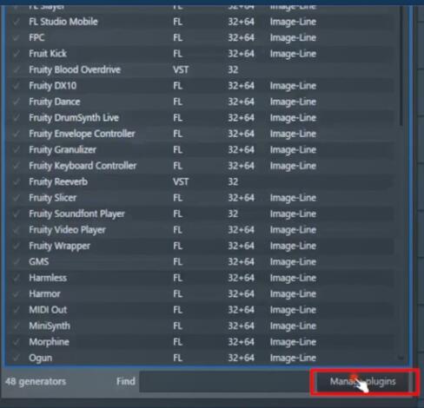Image resolution: width=424 pixels, height=408 pixels.
Task: Choose Fruity Granulizer from the list
Action: (x=200, y=150)
